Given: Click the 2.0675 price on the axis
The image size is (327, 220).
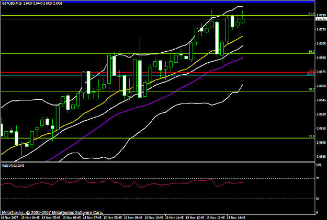Looking at the screenshot, I should (321, 72).
